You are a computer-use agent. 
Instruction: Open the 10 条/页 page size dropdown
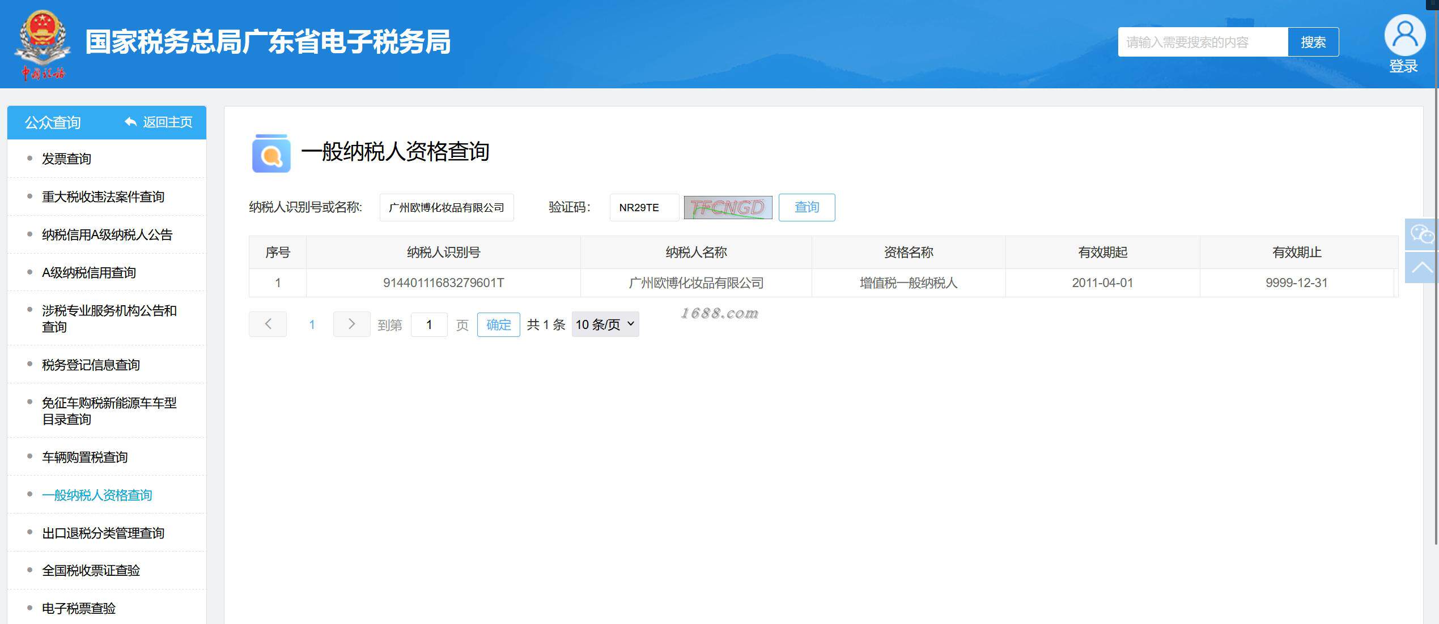605,324
